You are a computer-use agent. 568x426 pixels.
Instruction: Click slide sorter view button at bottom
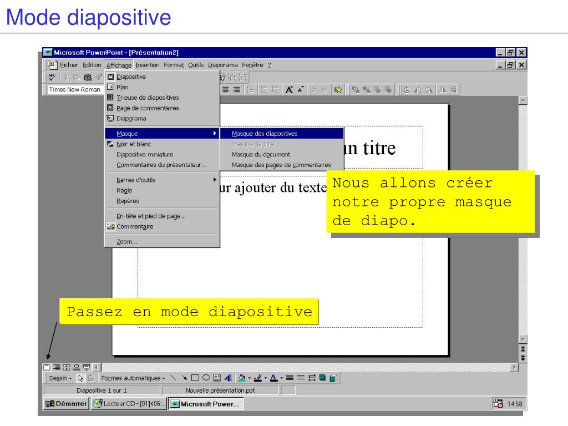(67, 367)
